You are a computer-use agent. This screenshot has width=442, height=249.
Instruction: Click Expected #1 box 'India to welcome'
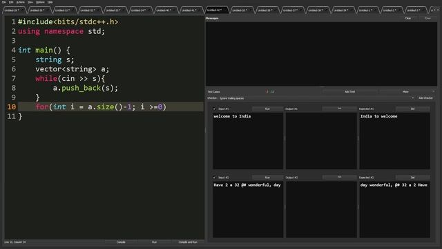(394, 141)
